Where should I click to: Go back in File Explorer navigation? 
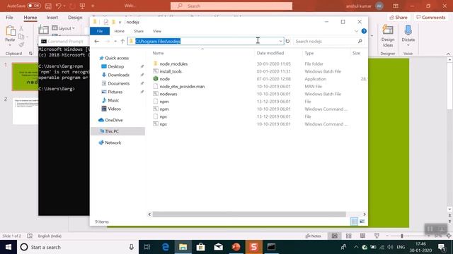pos(97,42)
